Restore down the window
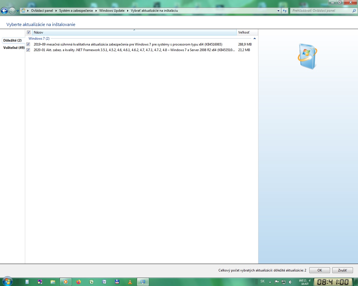Screen dimensions: 358x286 point(340,3)
